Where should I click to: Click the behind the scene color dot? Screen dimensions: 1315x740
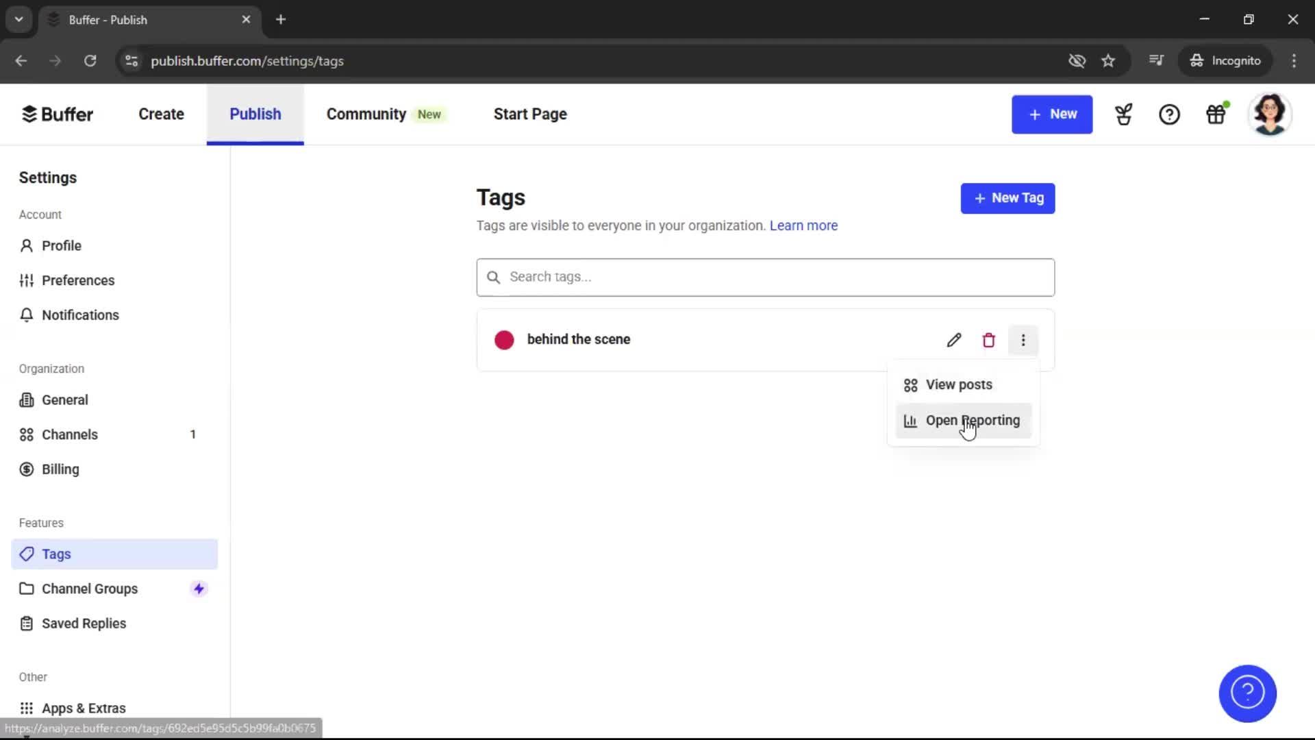pyautogui.click(x=504, y=340)
